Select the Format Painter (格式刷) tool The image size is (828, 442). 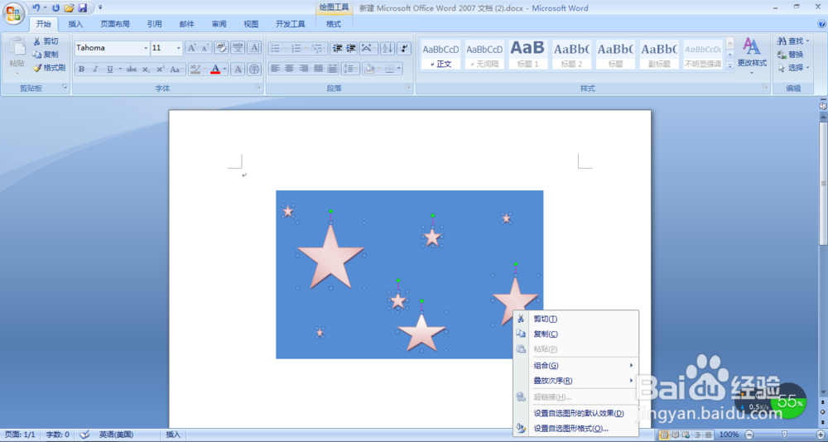pos(49,68)
